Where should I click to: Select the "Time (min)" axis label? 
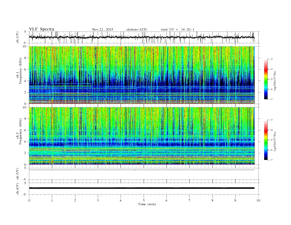pyautogui.click(x=147, y=204)
